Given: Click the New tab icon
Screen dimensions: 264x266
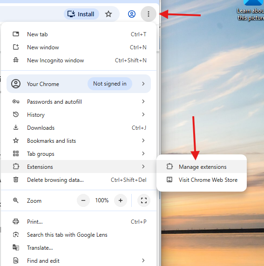Looking at the screenshot, I should click(x=16, y=34).
